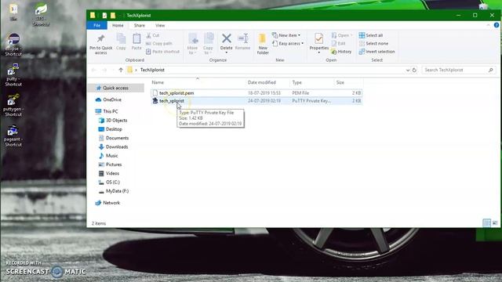Click the Forward navigation arrow
Image resolution: width=502 pixels, height=282 pixels.
tap(104, 70)
